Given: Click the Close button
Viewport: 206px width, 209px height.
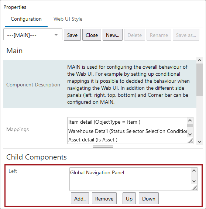Looking at the screenshot, I should point(92,35).
